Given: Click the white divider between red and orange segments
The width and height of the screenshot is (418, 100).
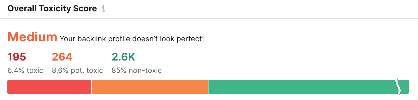Looking at the screenshot, I should (91, 87).
